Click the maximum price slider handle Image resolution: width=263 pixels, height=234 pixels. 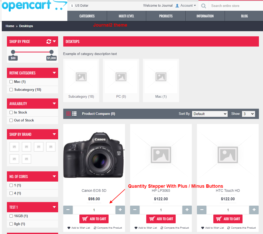click(x=51, y=52)
